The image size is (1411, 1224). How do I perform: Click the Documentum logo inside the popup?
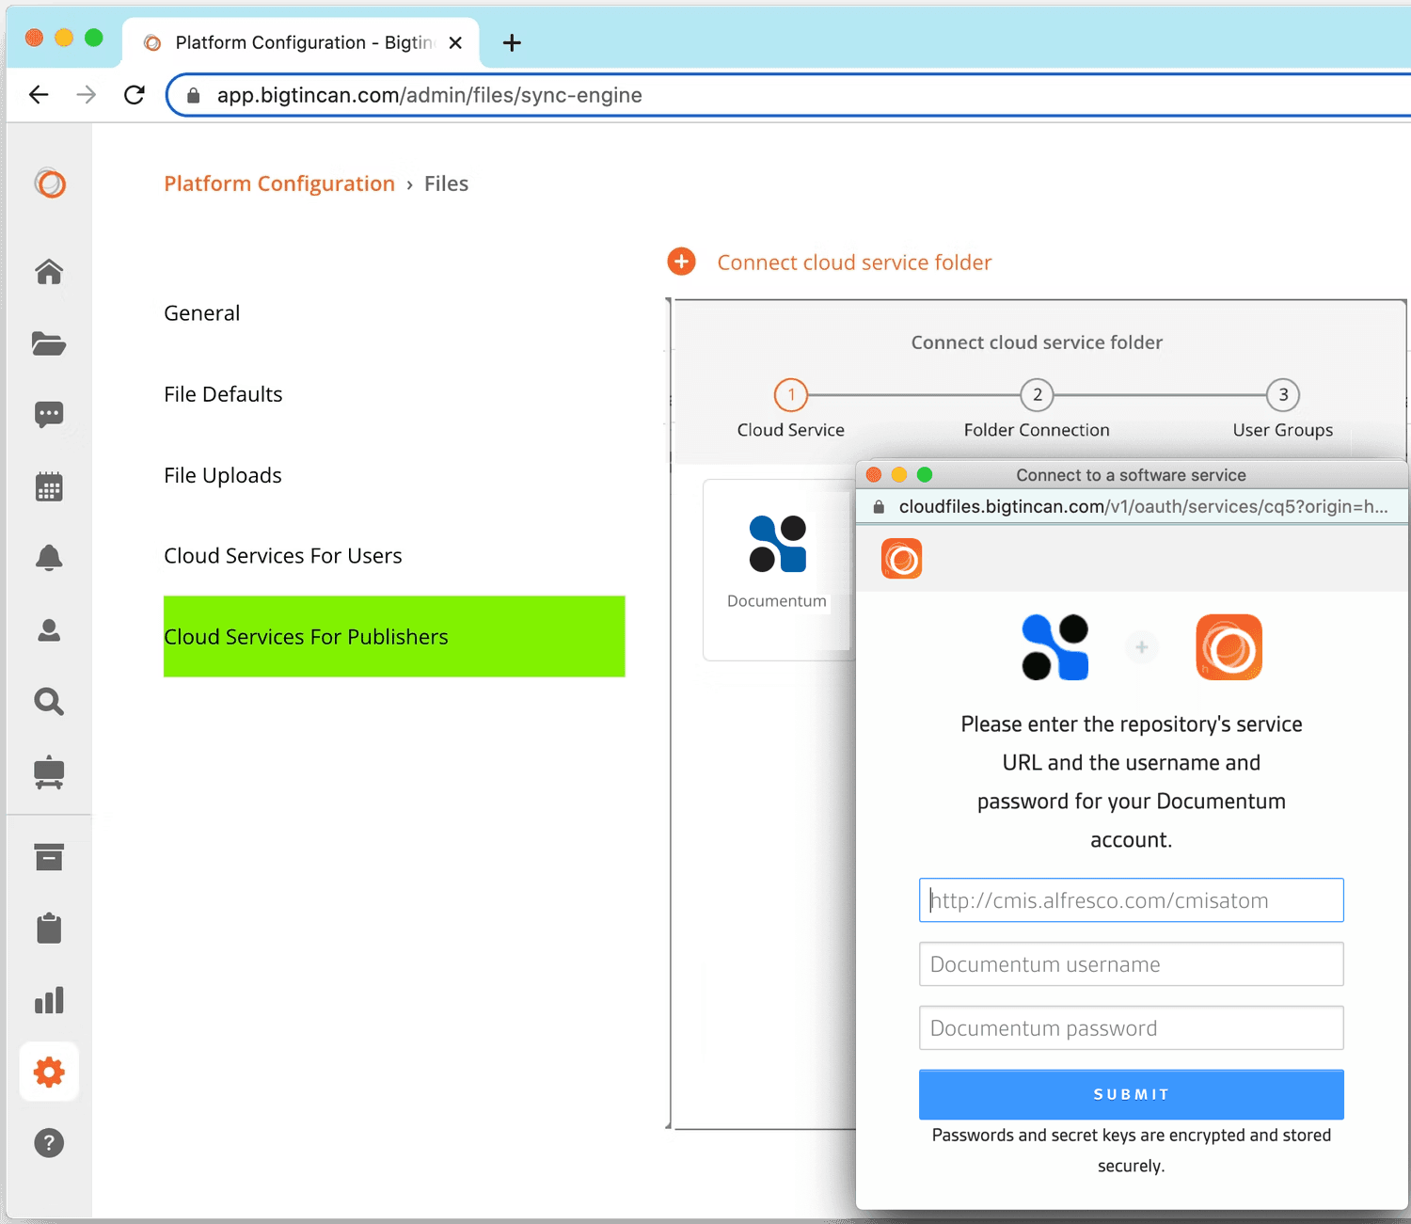1054,647
